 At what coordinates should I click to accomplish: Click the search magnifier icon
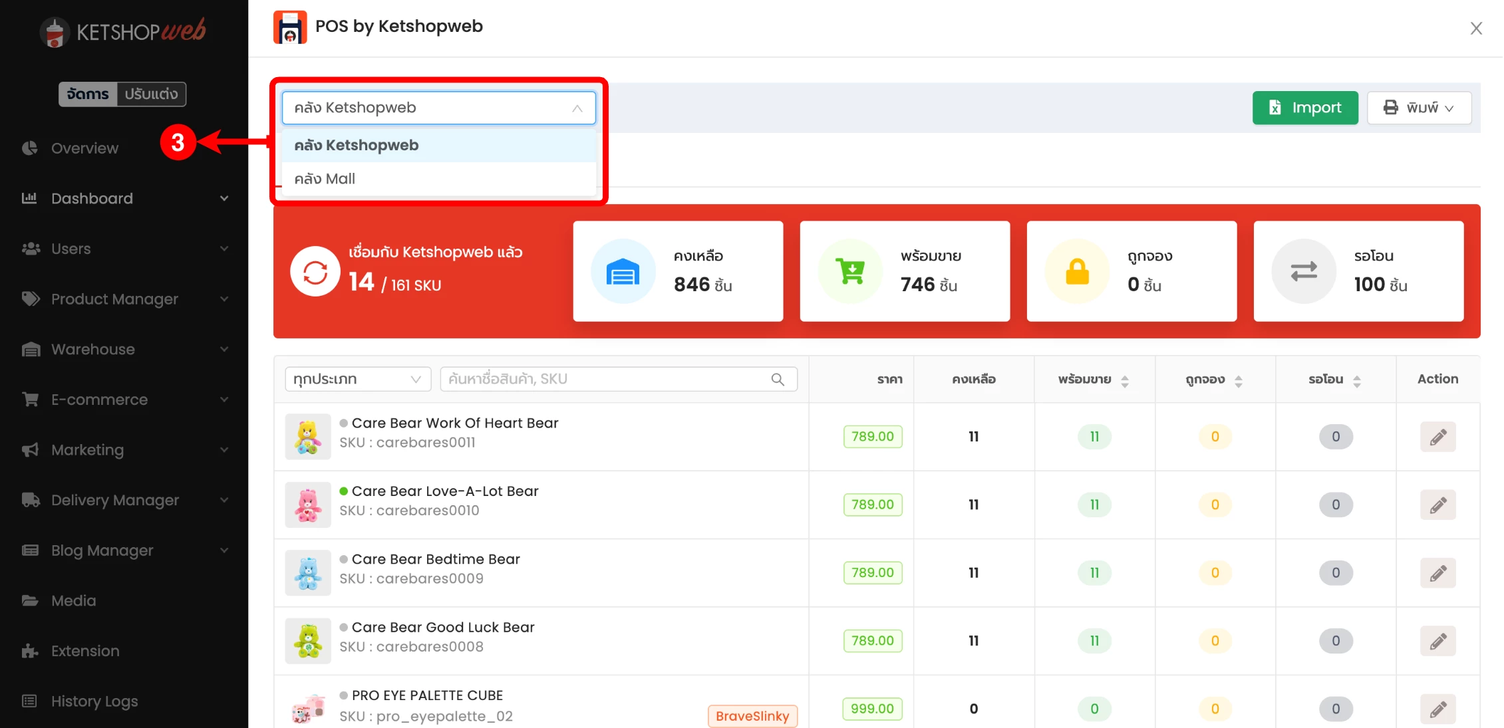[x=777, y=379]
